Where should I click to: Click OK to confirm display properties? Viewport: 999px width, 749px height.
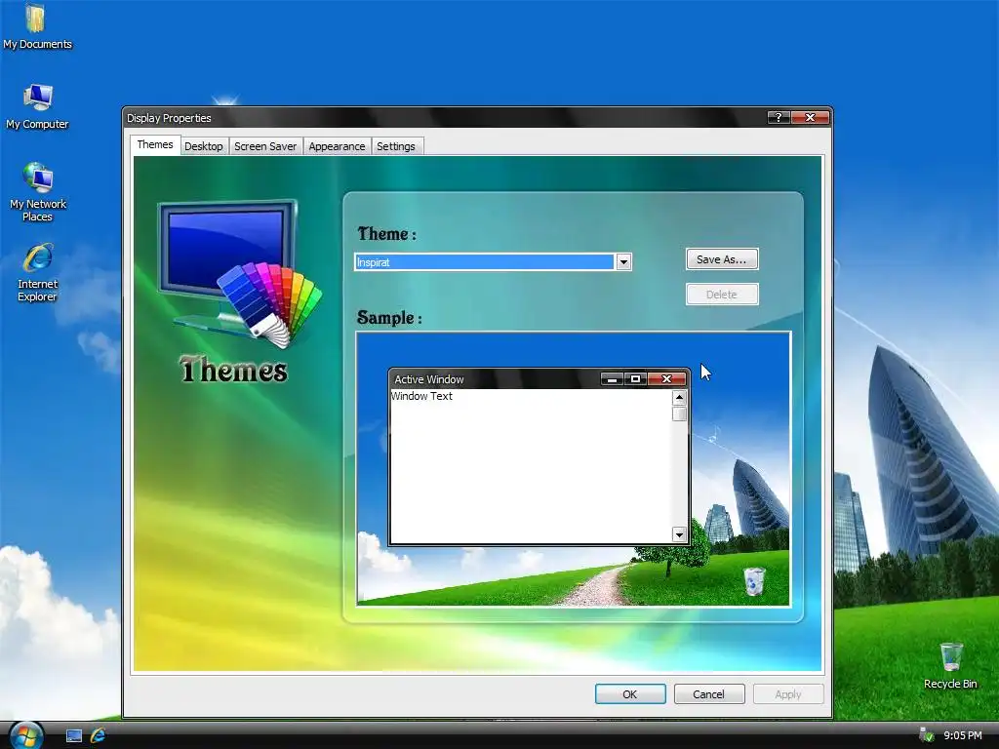(630, 694)
